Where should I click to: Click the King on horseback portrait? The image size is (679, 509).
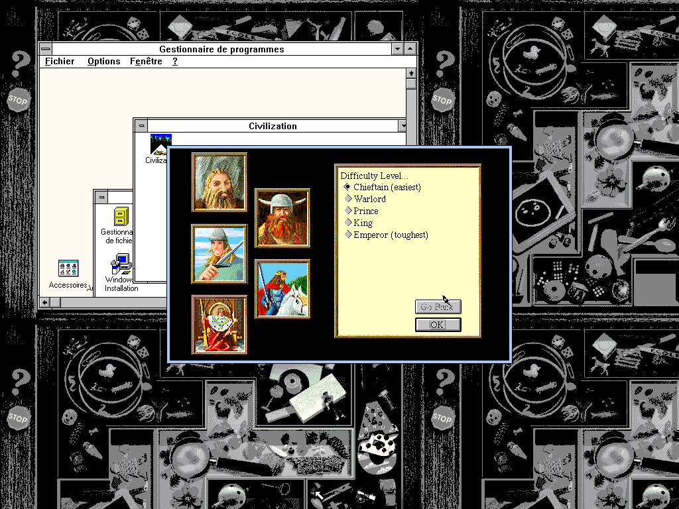click(x=282, y=289)
